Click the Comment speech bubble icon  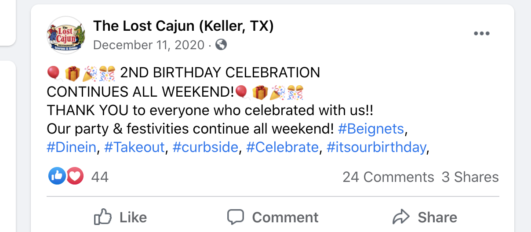236,217
